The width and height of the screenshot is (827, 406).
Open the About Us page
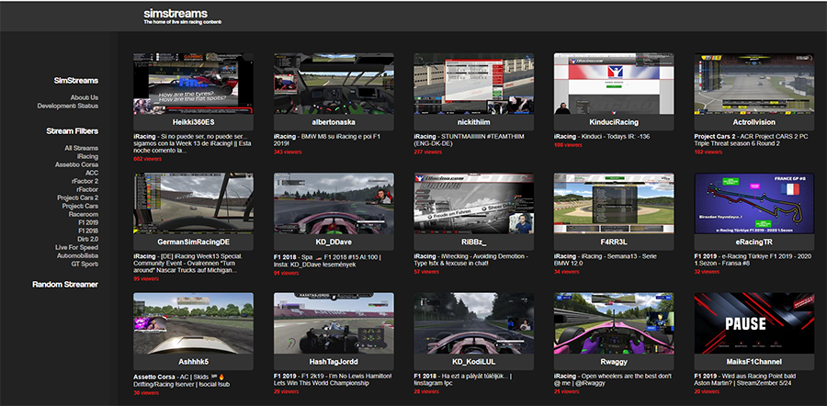point(85,97)
